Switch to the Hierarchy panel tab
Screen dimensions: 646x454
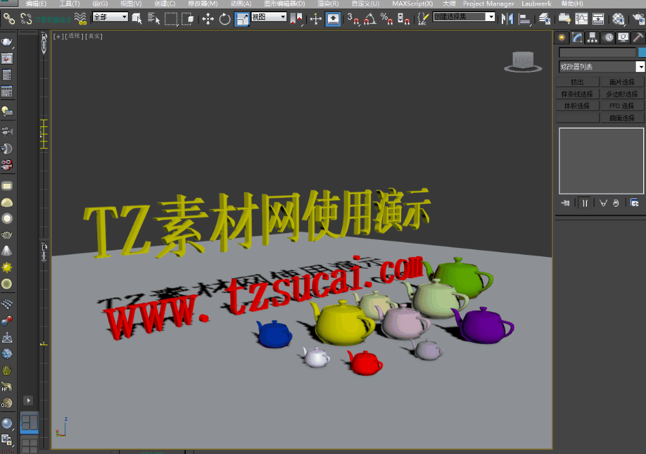click(592, 38)
